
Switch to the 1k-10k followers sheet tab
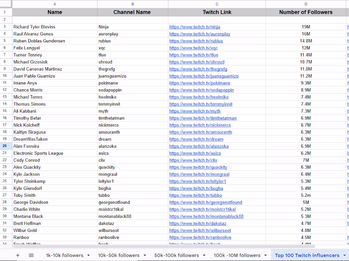[x=64, y=255]
